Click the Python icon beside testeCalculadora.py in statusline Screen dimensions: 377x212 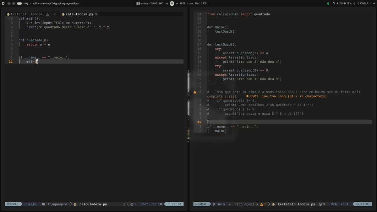[273, 204]
